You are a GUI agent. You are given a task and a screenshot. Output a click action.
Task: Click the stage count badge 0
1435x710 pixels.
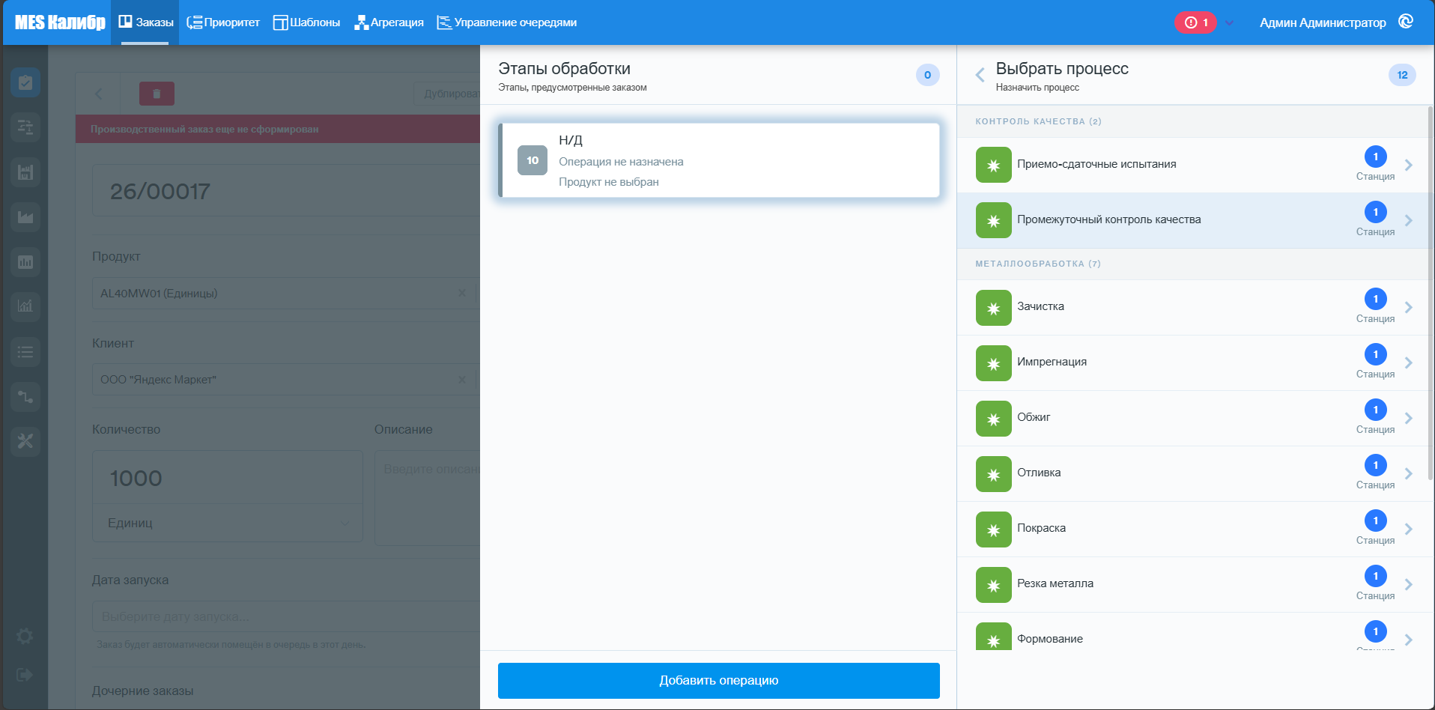click(x=927, y=75)
